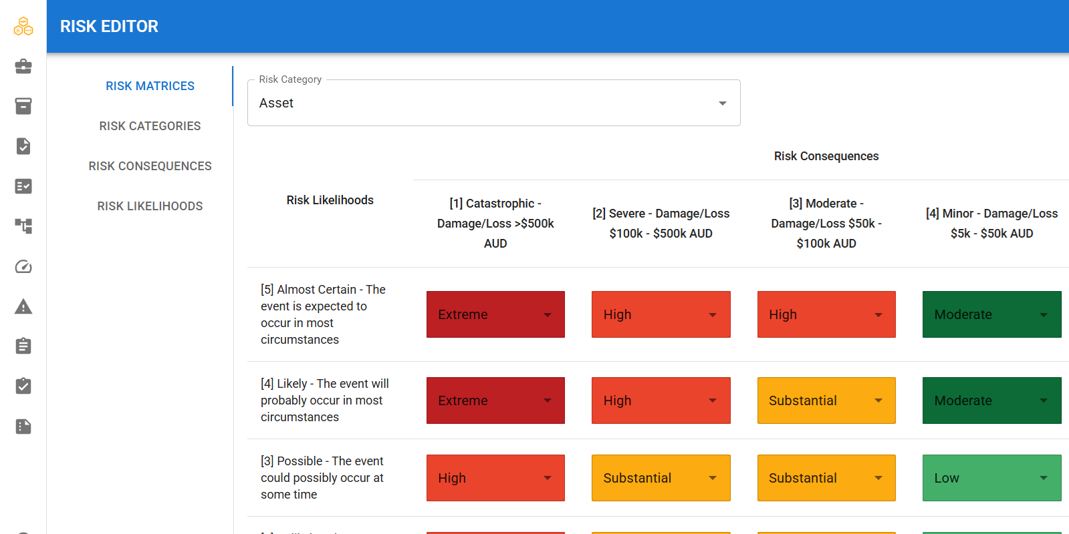Open the archive box sidebar icon

[23, 106]
